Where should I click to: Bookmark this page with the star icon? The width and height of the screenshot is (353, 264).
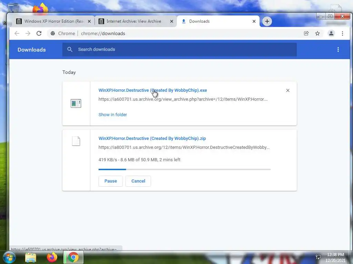click(x=317, y=33)
